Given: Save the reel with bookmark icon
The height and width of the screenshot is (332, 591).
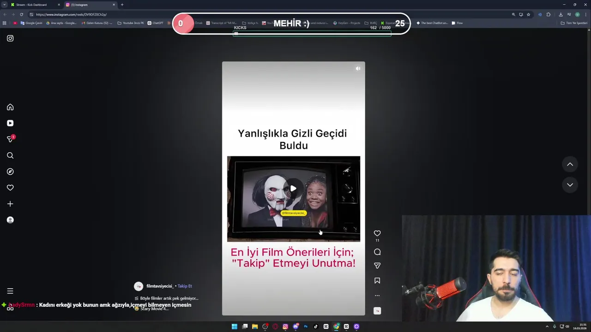Looking at the screenshot, I should [377, 280].
